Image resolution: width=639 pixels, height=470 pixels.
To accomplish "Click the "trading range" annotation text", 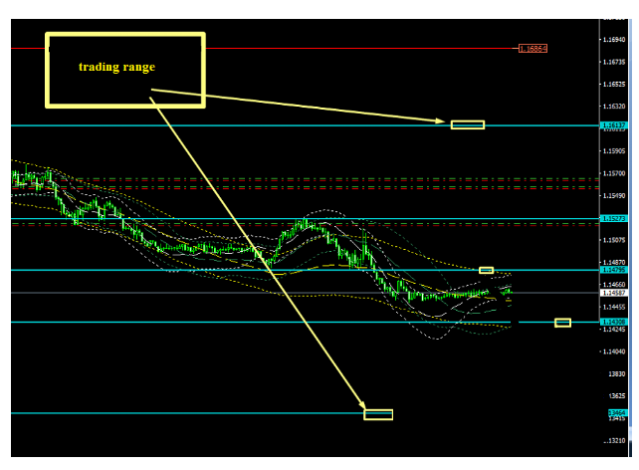I will click(x=116, y=67).
